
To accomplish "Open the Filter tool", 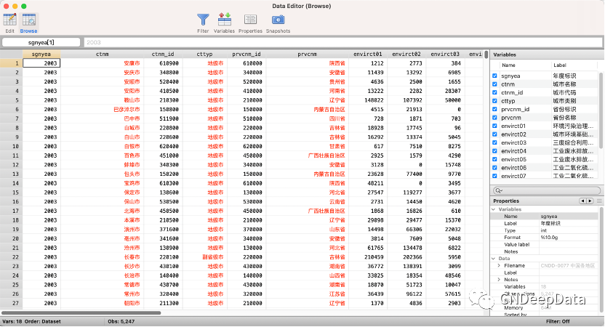I will [x=203, y=20].
